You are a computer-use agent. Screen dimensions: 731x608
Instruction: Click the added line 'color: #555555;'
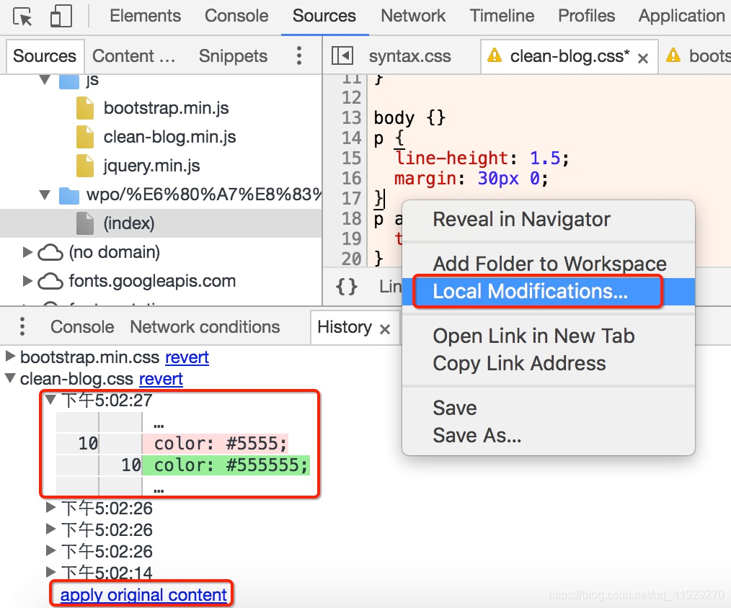coord(226,465)
